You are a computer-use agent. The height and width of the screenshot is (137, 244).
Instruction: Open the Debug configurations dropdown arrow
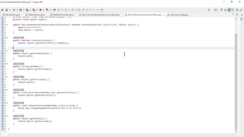coord(17,10)
